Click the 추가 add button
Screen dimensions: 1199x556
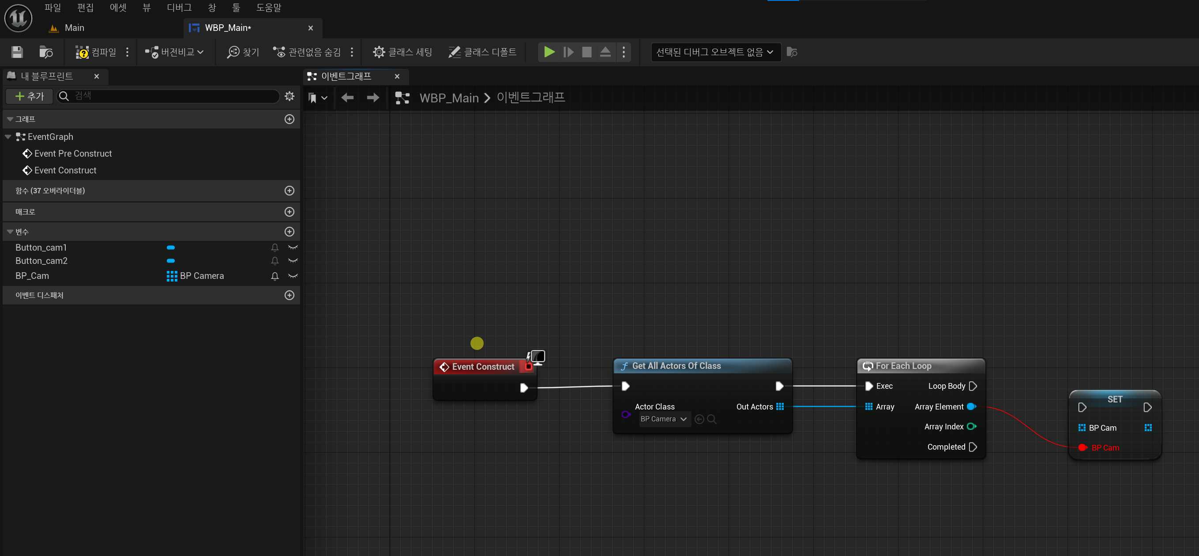pos(29,96)
